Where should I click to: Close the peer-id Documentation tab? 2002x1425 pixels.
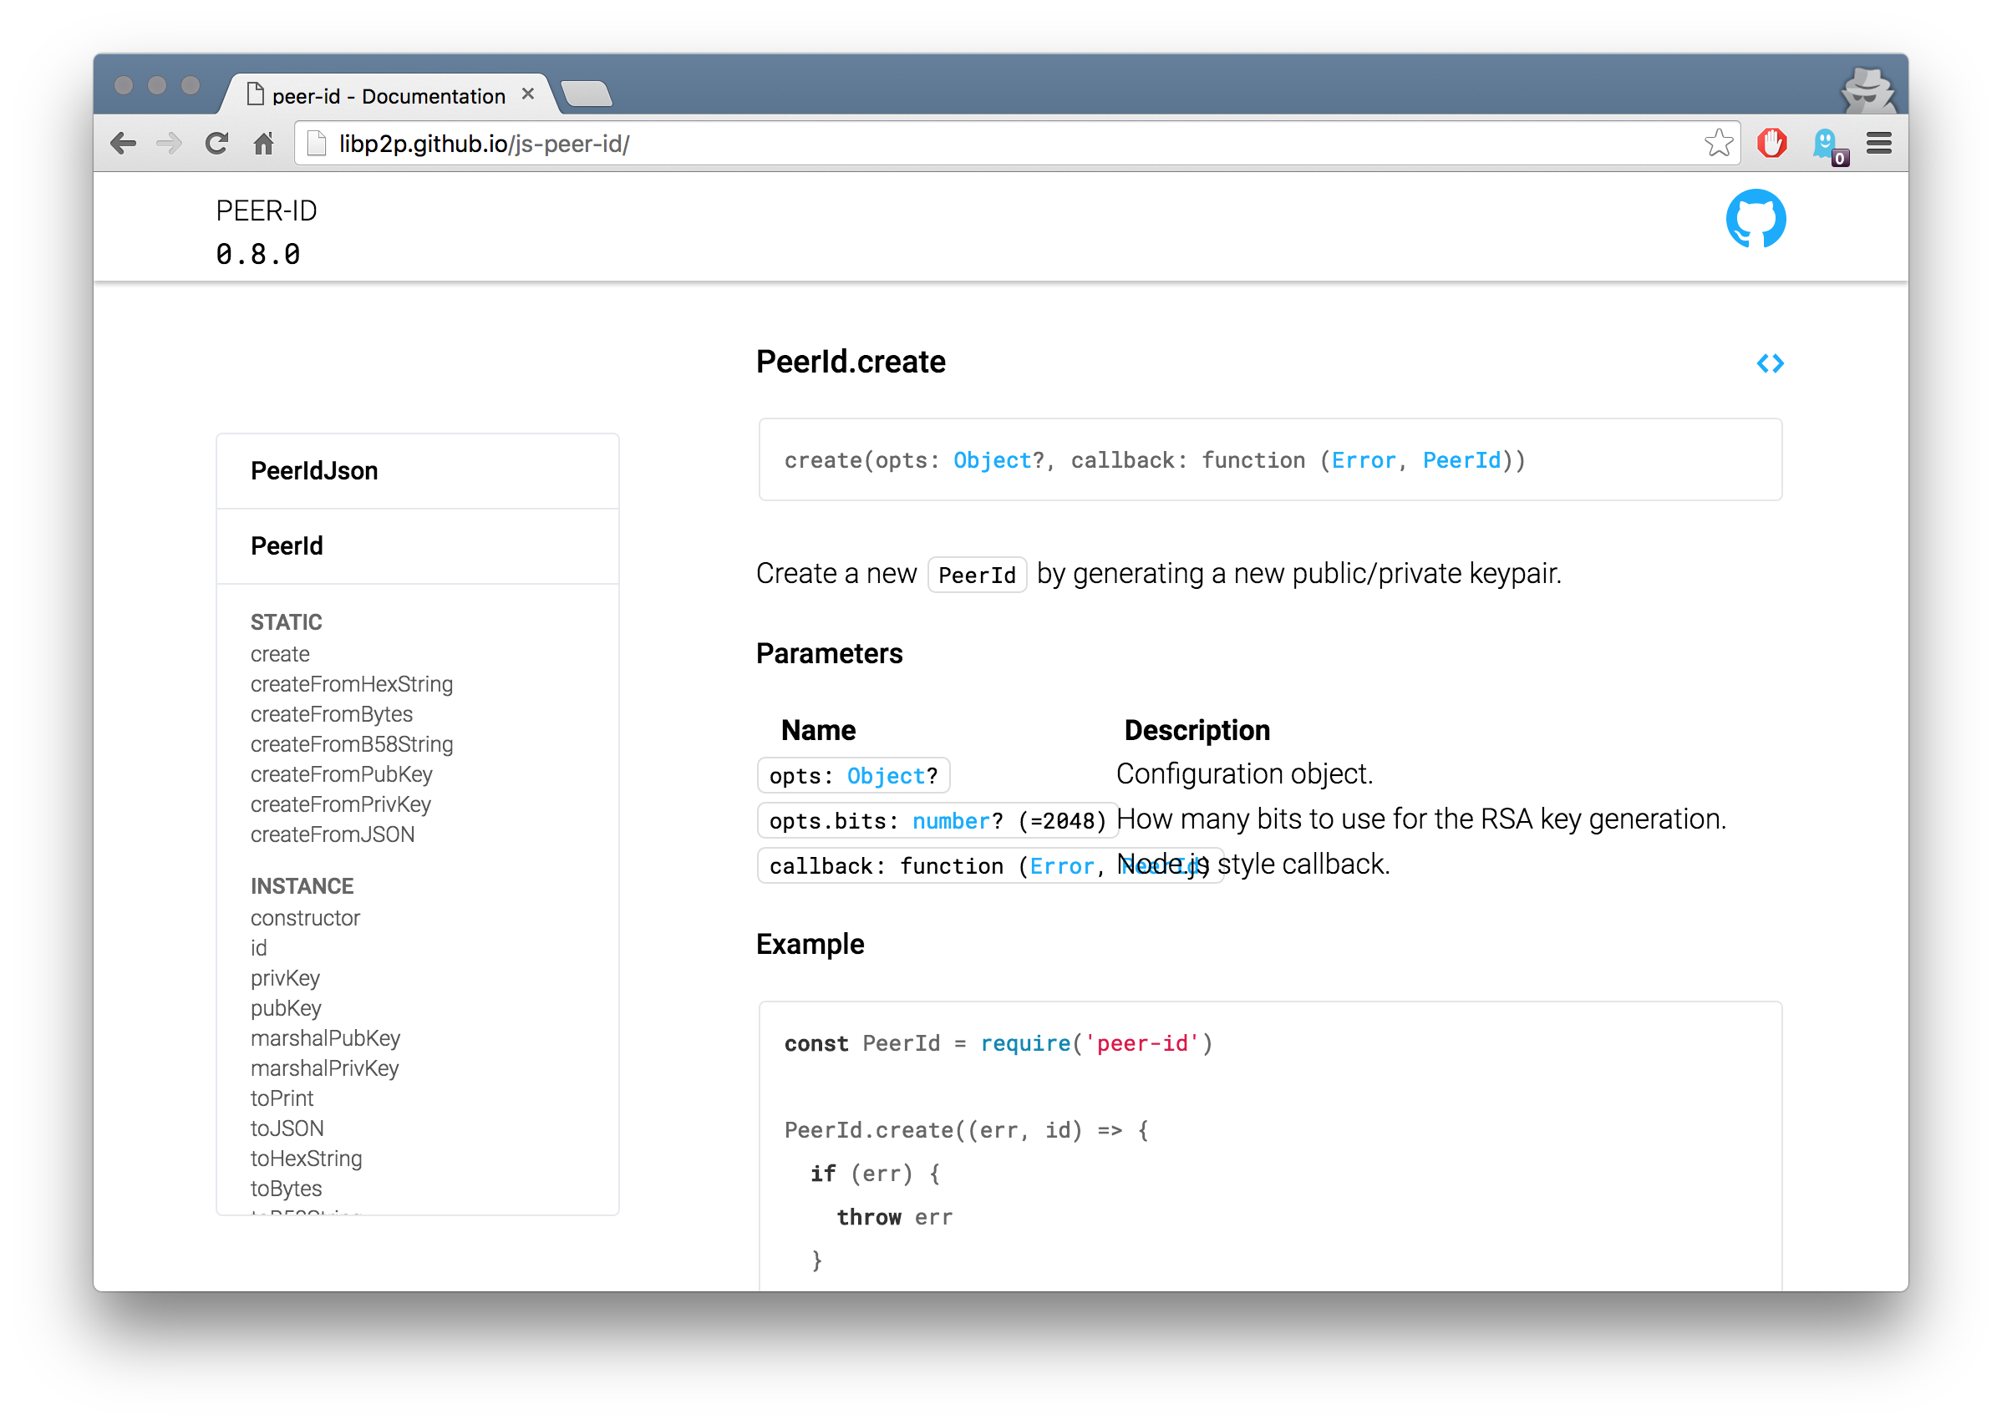coord(527,94)
